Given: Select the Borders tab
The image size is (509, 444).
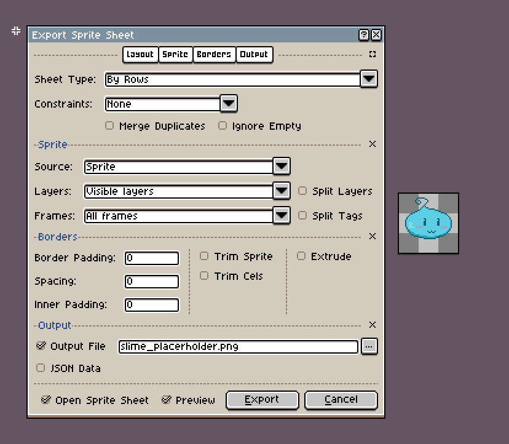Looking at the screenshot, I should pyautogui.click(x=213, y=54).
